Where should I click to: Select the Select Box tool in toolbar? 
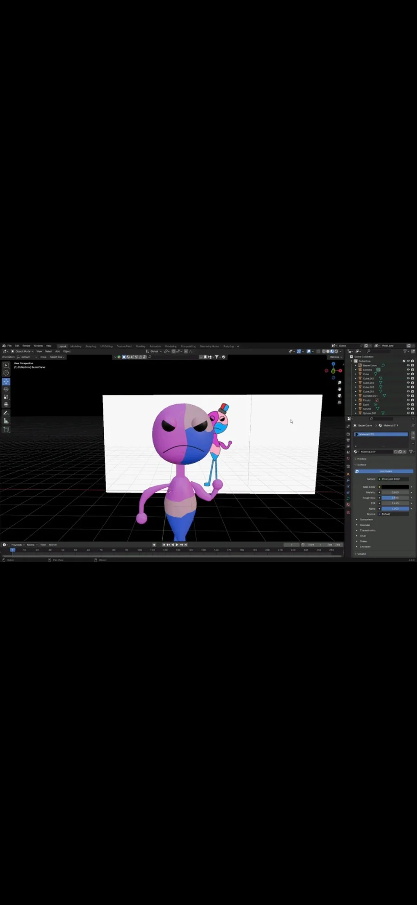6,365
